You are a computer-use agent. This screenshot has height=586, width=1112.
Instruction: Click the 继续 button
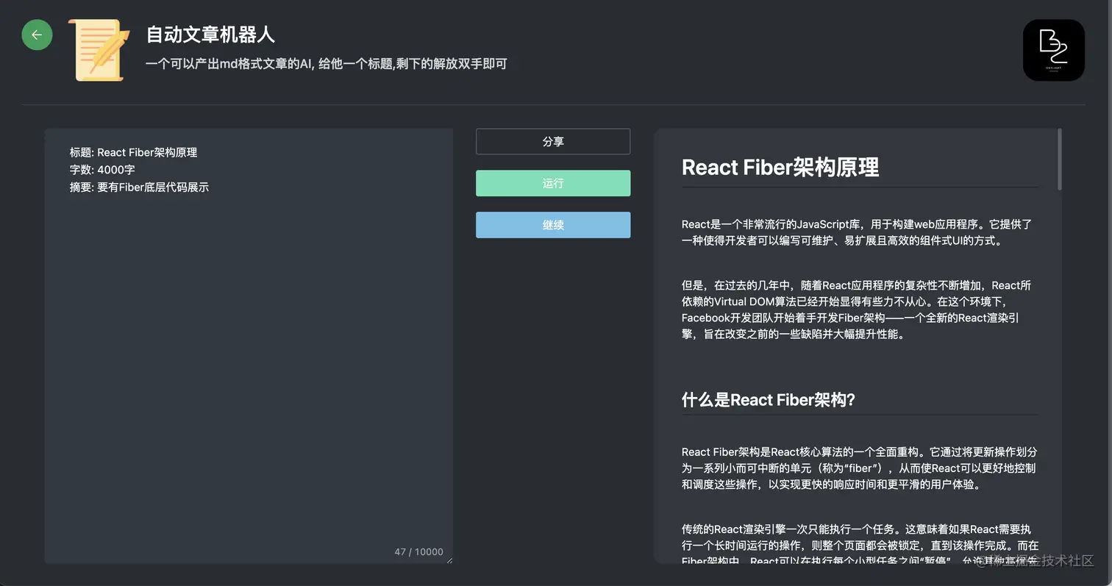click(x=553, y=225)
